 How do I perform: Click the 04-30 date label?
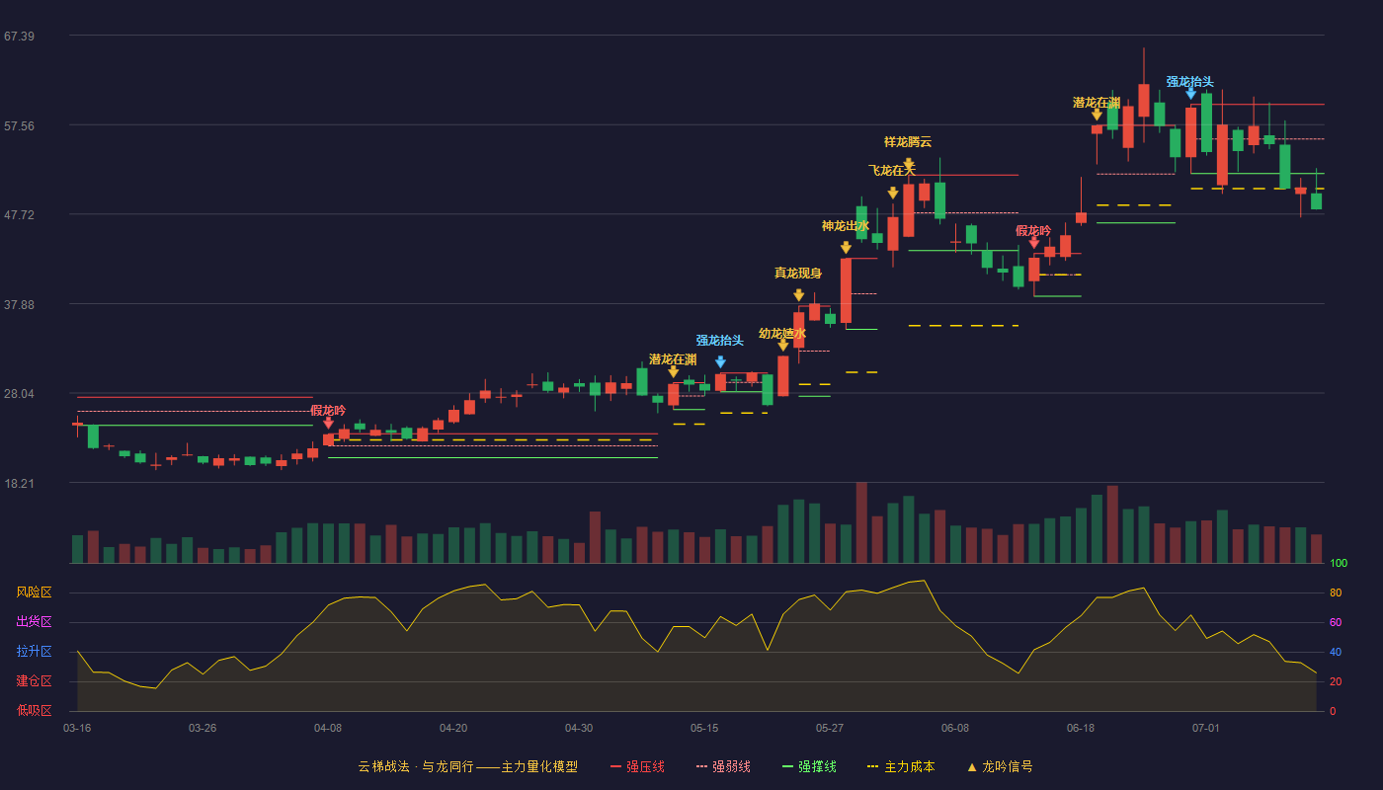[579, 728]
